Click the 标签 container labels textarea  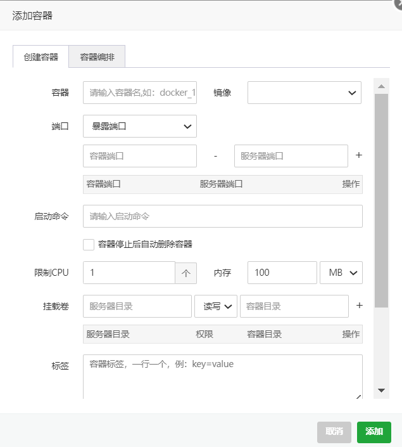(x=223, y=377)
